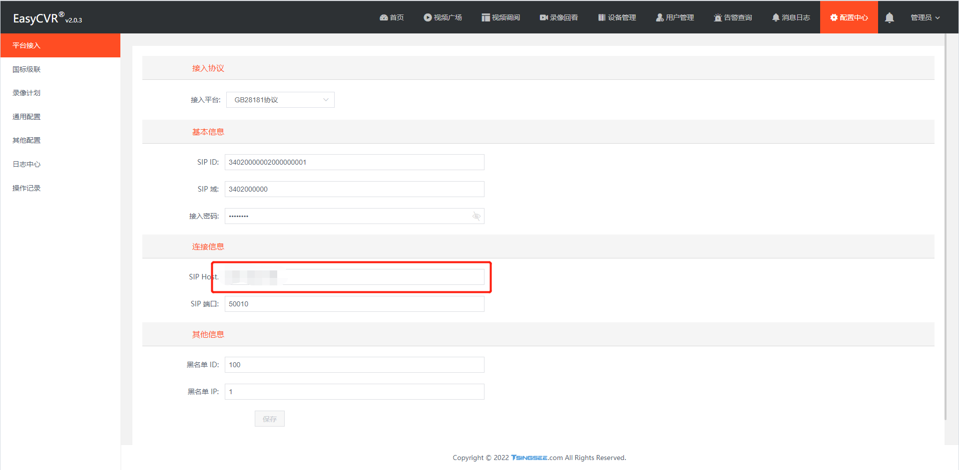Open the Tsingsee.com footer link

pos(537,458)
